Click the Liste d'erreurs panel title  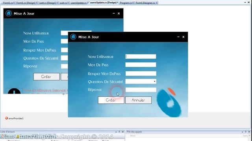(x=7, y=132)
